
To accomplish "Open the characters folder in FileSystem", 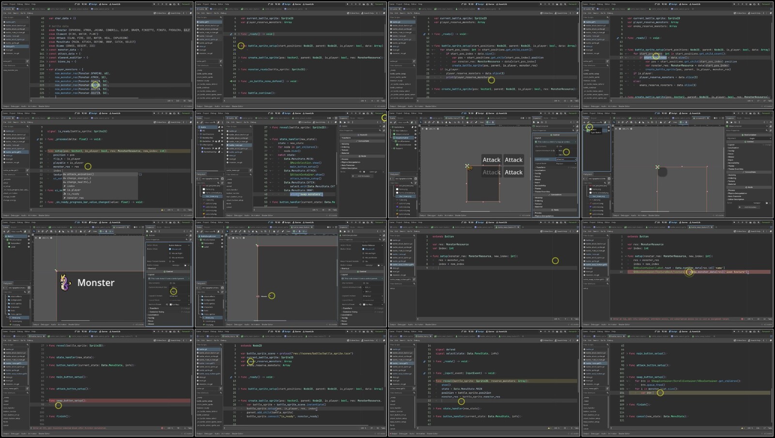I will point(15,307).
